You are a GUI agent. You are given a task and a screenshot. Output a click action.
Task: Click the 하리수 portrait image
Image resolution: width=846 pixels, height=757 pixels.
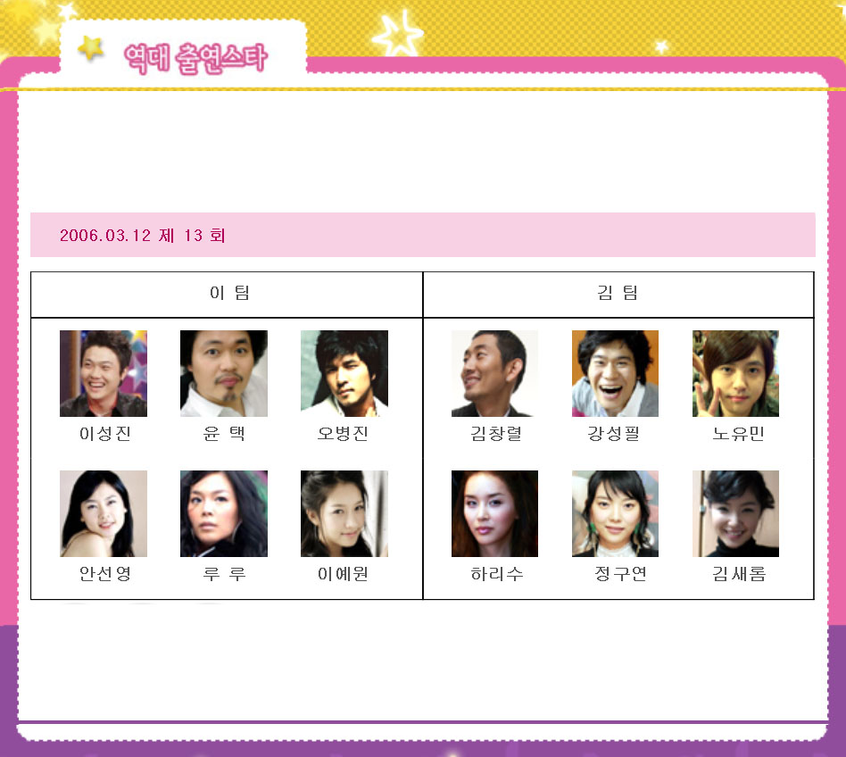(494, 513)
